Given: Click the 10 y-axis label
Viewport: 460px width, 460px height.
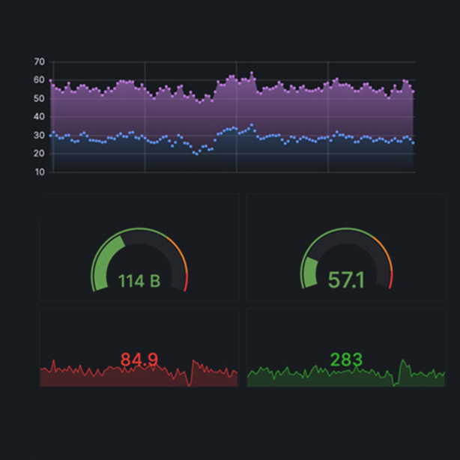Looking at the screenshot, I should [40, 172].
